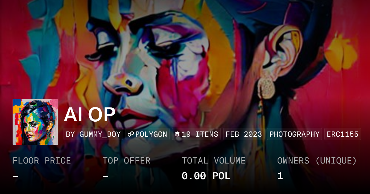Click the ERC1155 token standard tag
This screenshot has height=194, width=370.
tap(343, 134)
